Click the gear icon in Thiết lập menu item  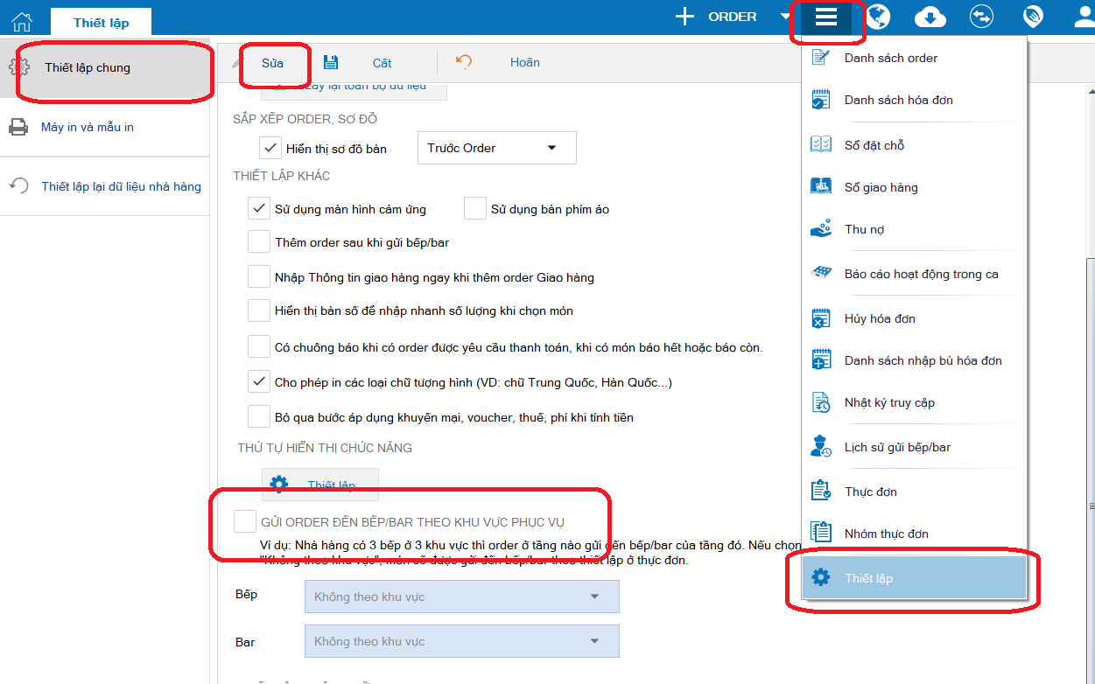click(x=821, y=577)
